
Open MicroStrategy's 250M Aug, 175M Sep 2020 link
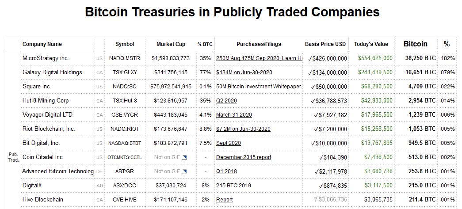coord(259,58)
